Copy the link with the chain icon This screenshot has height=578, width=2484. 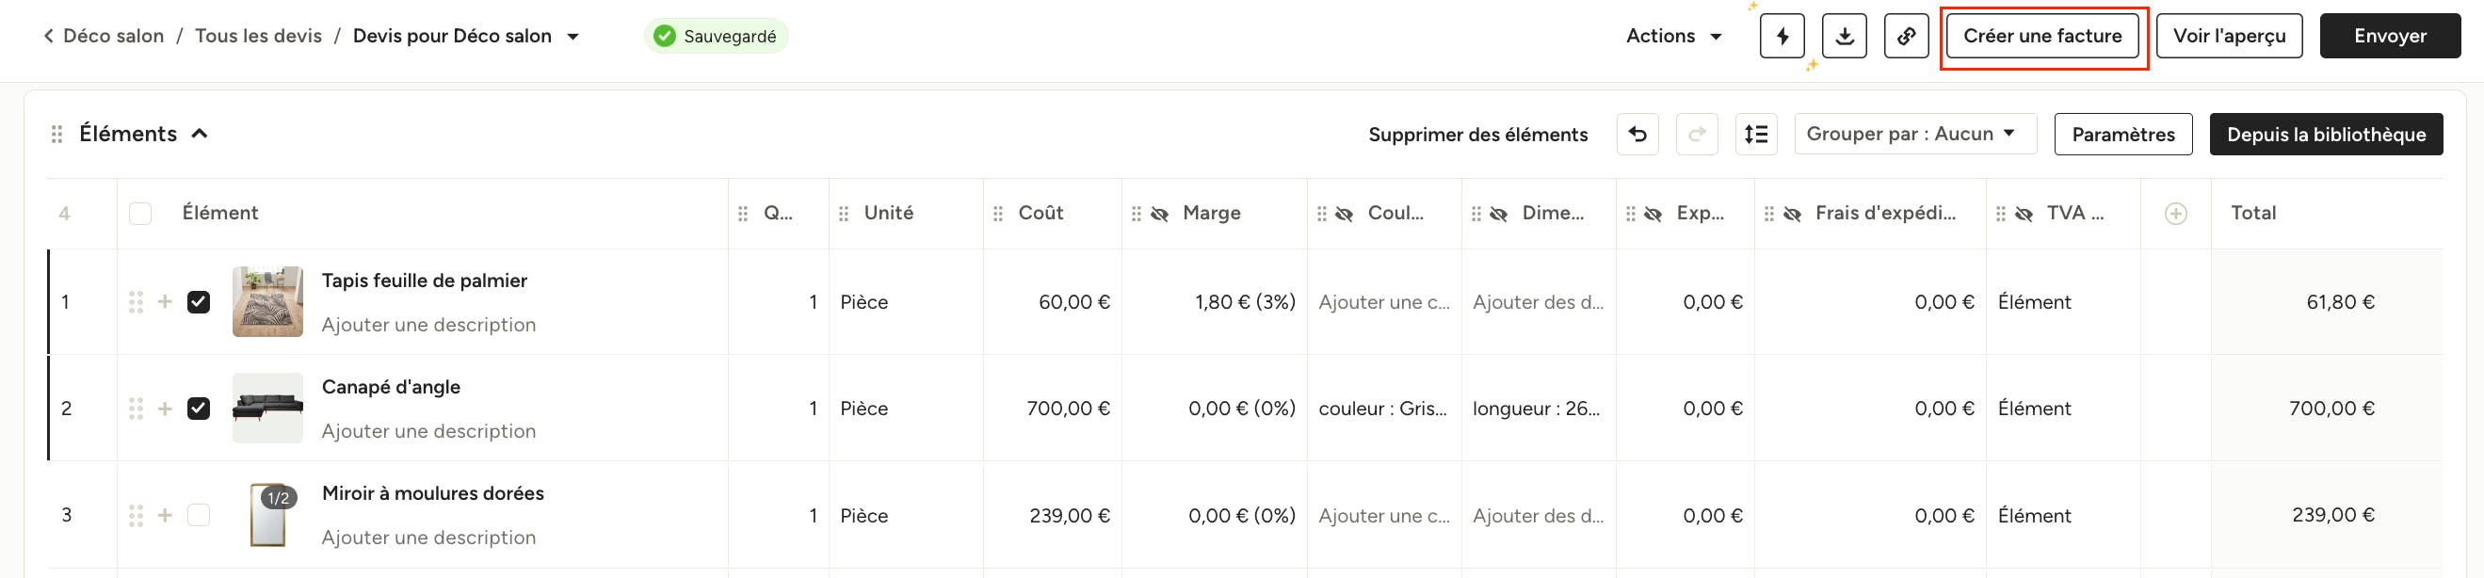(x=1906, y=37)
